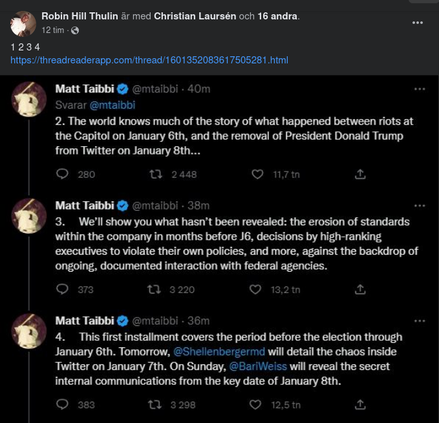Click share icon on tweet 3
The image size is (439, 423).
coord(361,289)
